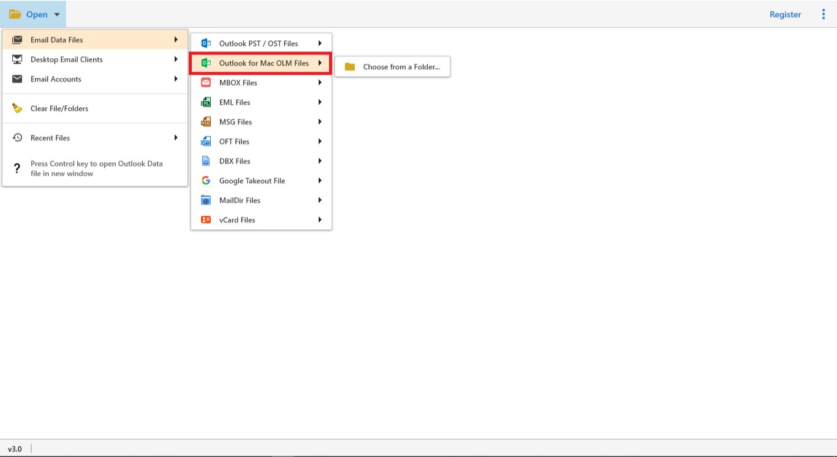Click the Open button label
The width and height of the screenshot is (837, 457).
point(37,15)
